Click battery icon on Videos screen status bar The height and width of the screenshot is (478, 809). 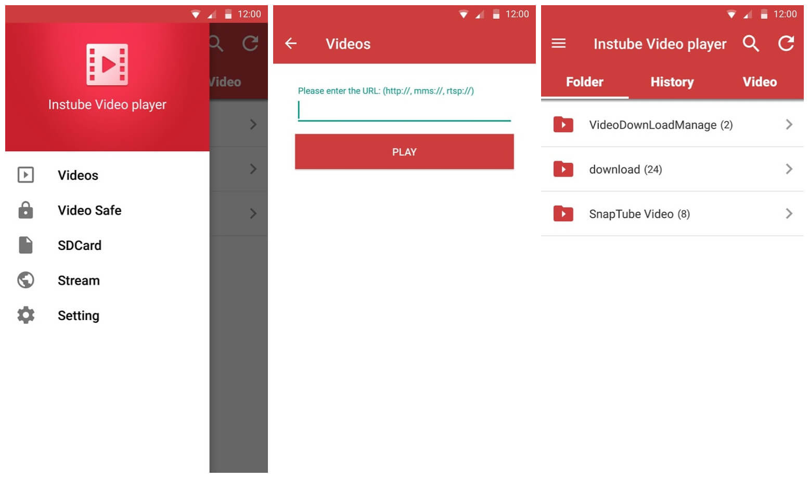click(x=496, y=15)
